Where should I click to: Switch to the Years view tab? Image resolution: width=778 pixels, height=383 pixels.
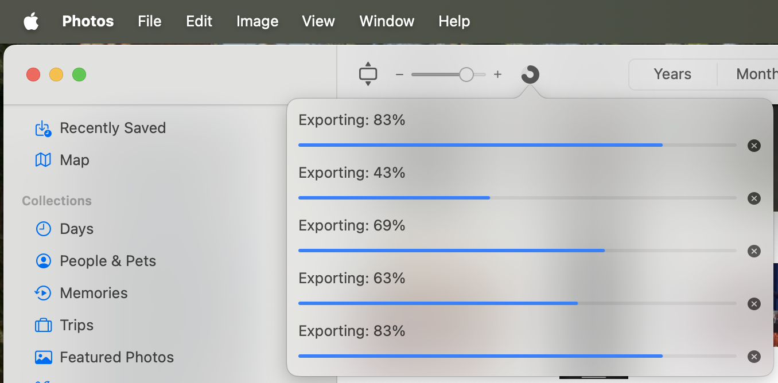(x=672, y=74)
